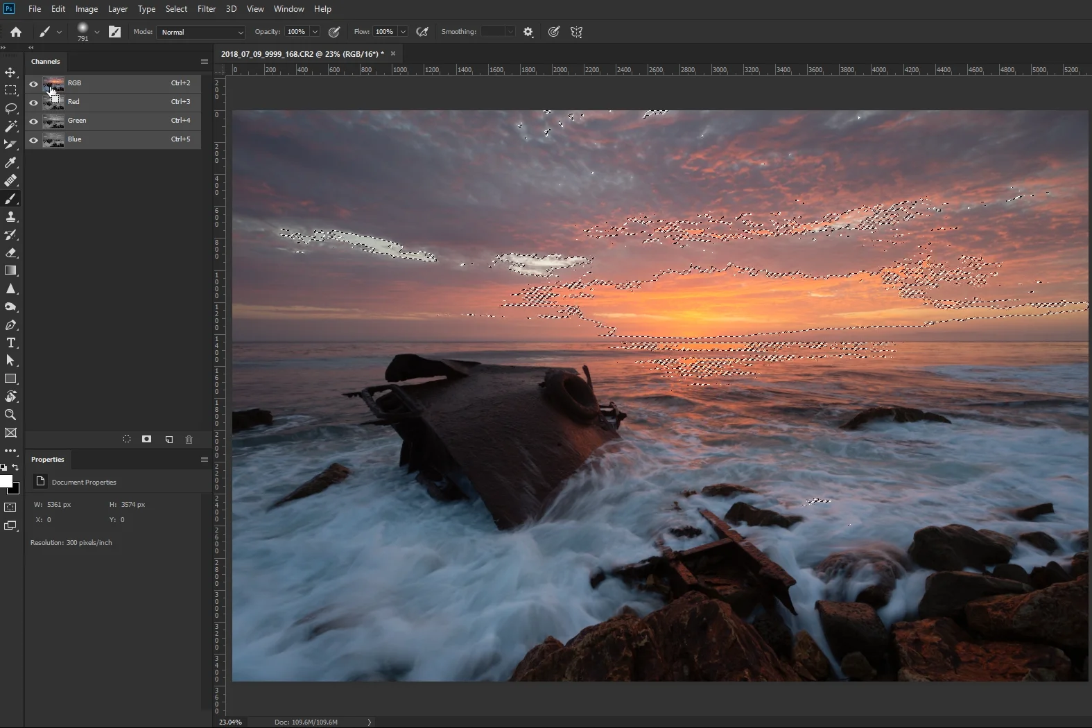Select the Eraser tool

10,253
